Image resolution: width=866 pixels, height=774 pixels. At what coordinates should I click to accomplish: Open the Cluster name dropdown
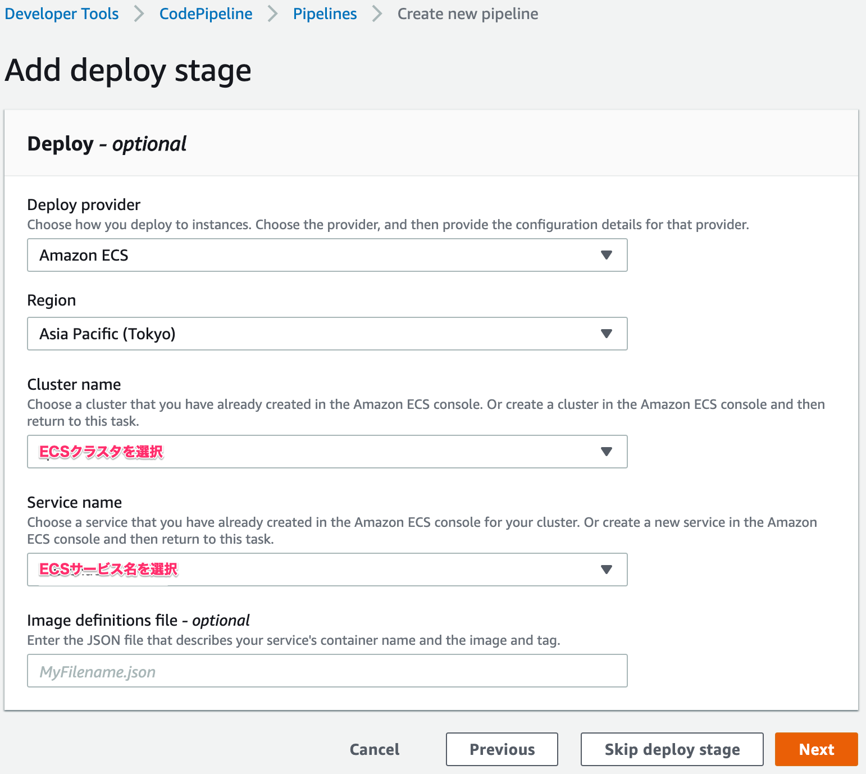[x=327, y=452]
